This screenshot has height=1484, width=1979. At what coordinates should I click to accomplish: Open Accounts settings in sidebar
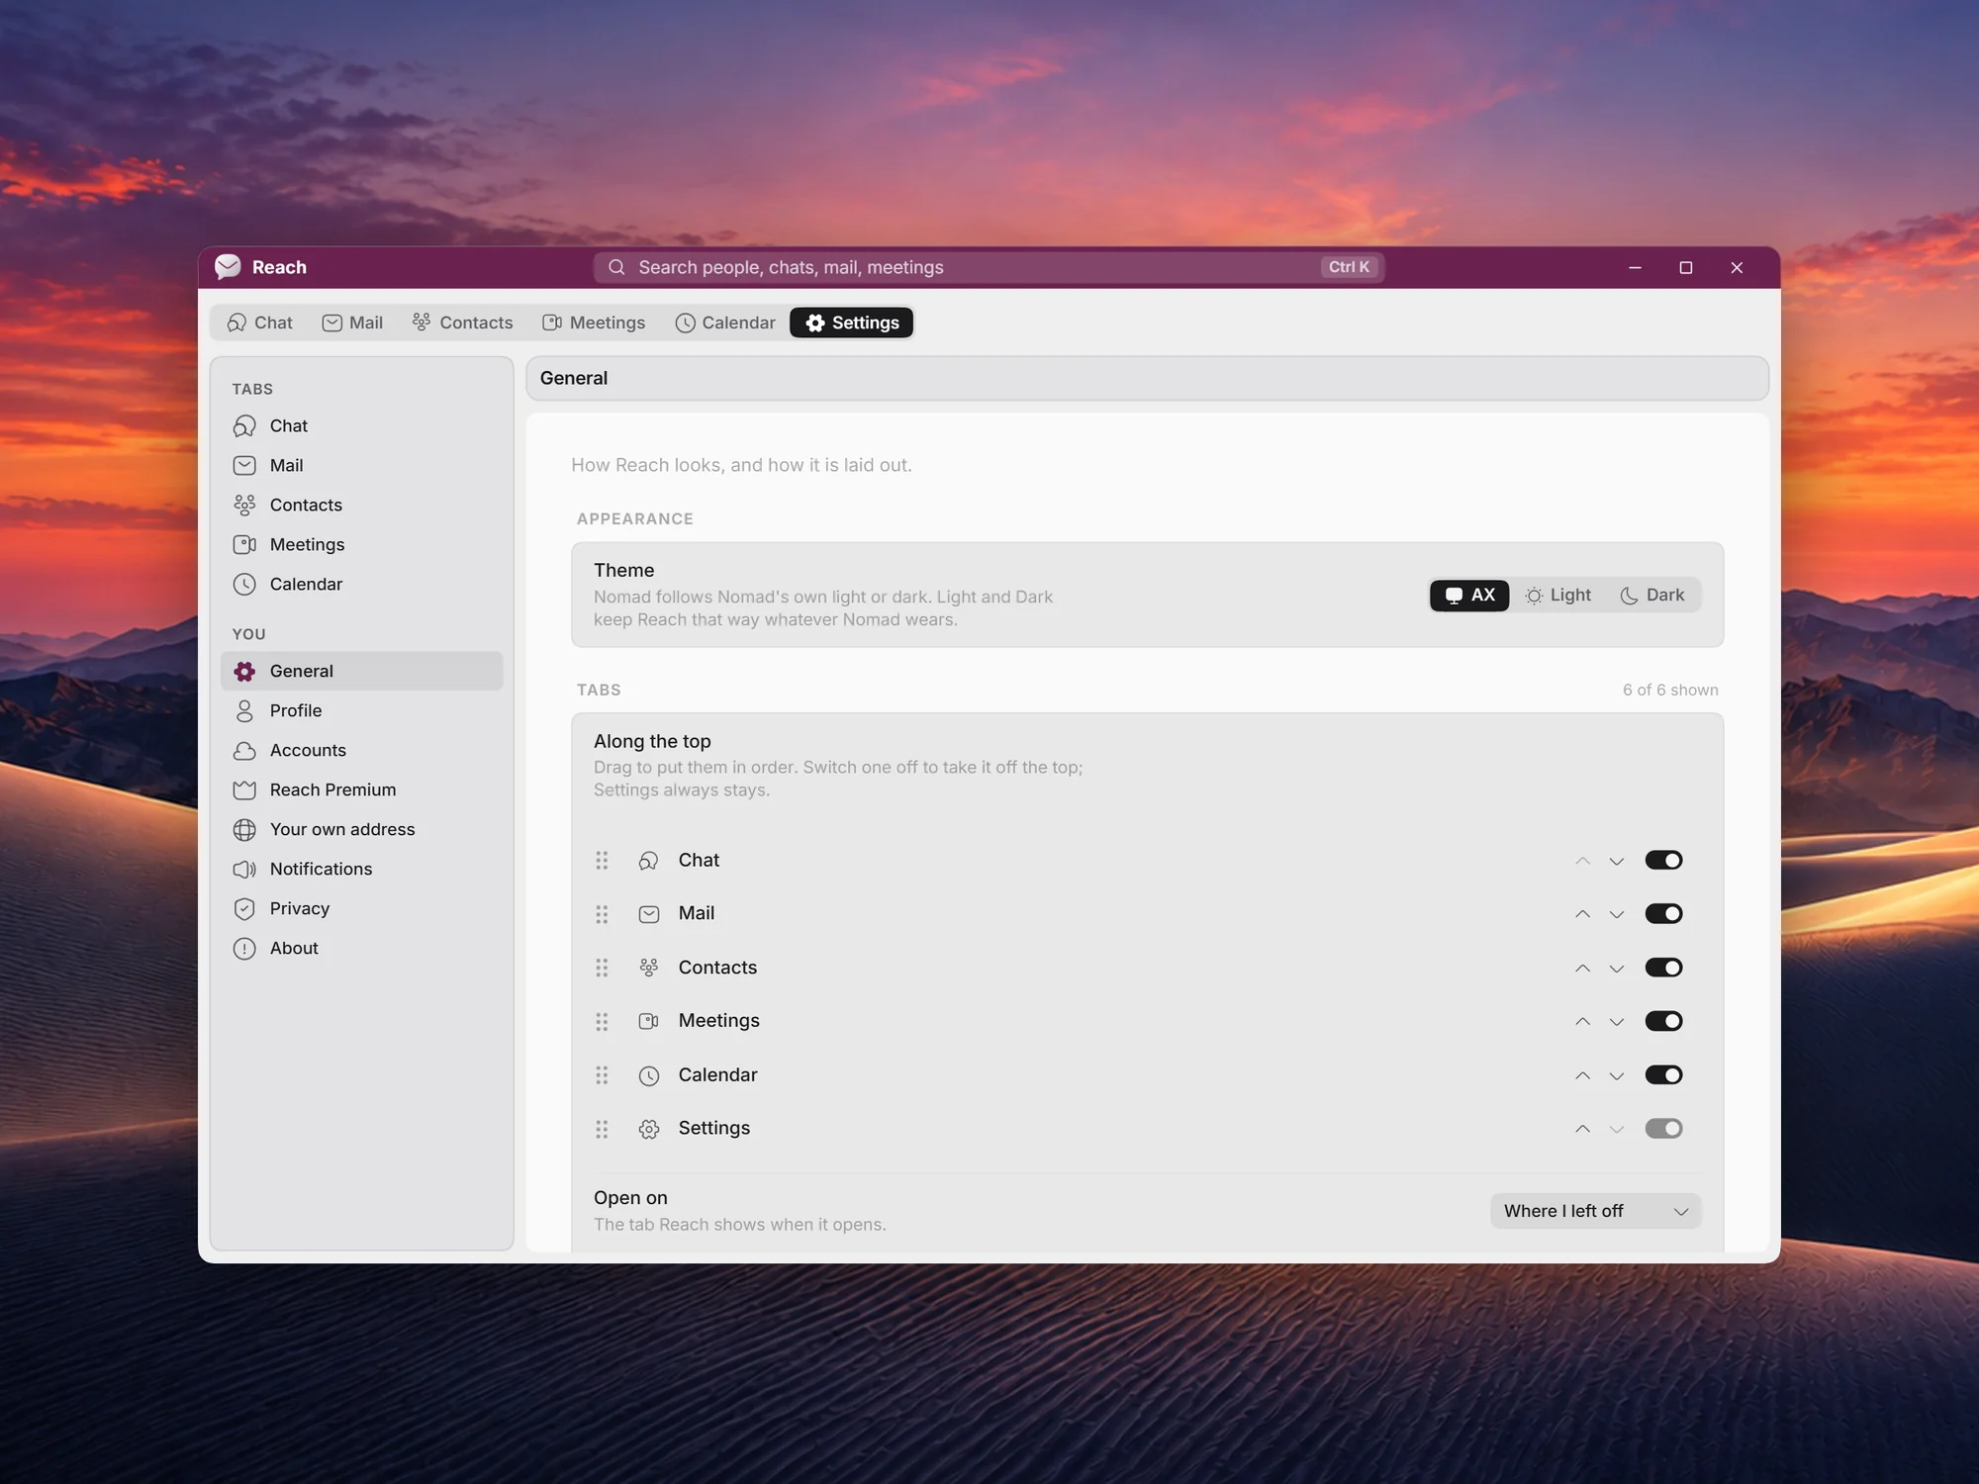(x=362, y=750)
